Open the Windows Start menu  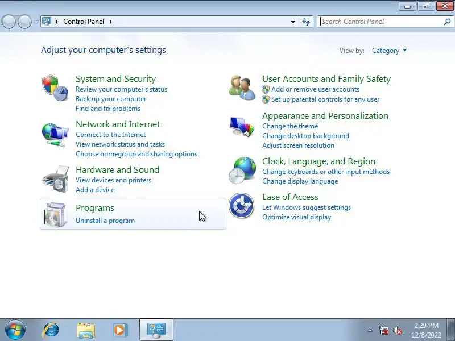[15, 330]
